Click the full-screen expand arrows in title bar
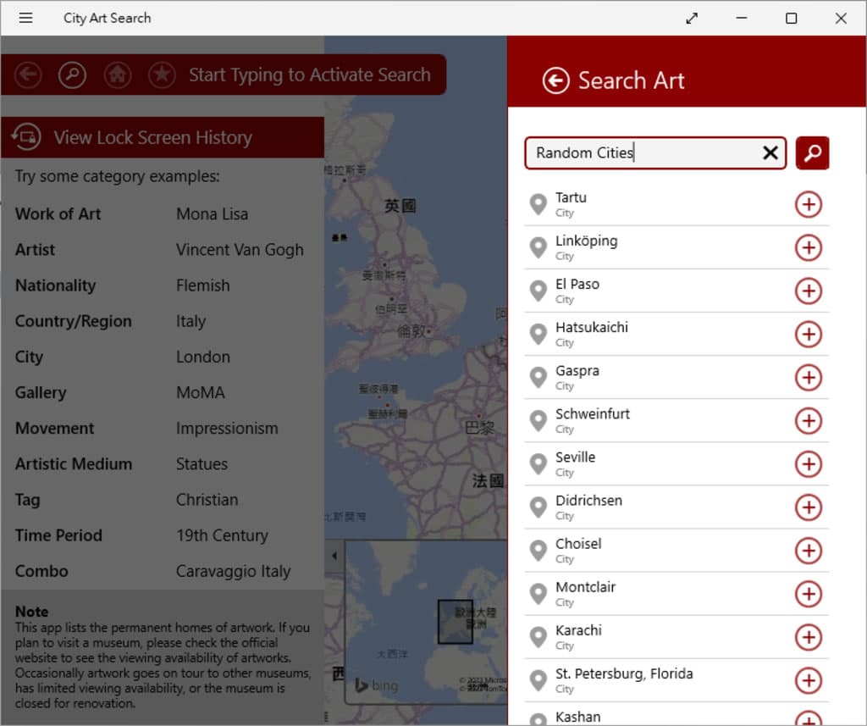867x726 pixels. tap(692, 19)
